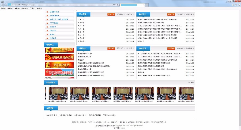Open Favorites with the star icon

point(236,5)
